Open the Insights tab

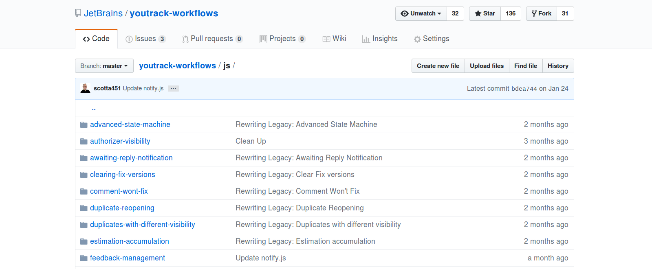point(380,39)
